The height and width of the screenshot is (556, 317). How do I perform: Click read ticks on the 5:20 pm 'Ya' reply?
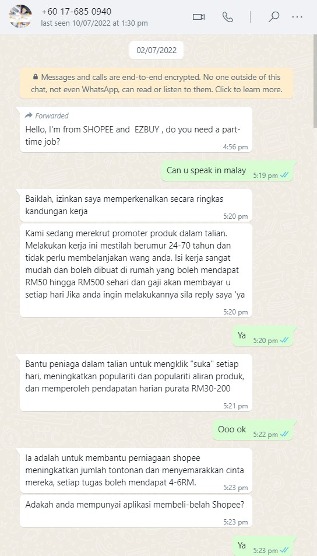[x=284, y=340]
